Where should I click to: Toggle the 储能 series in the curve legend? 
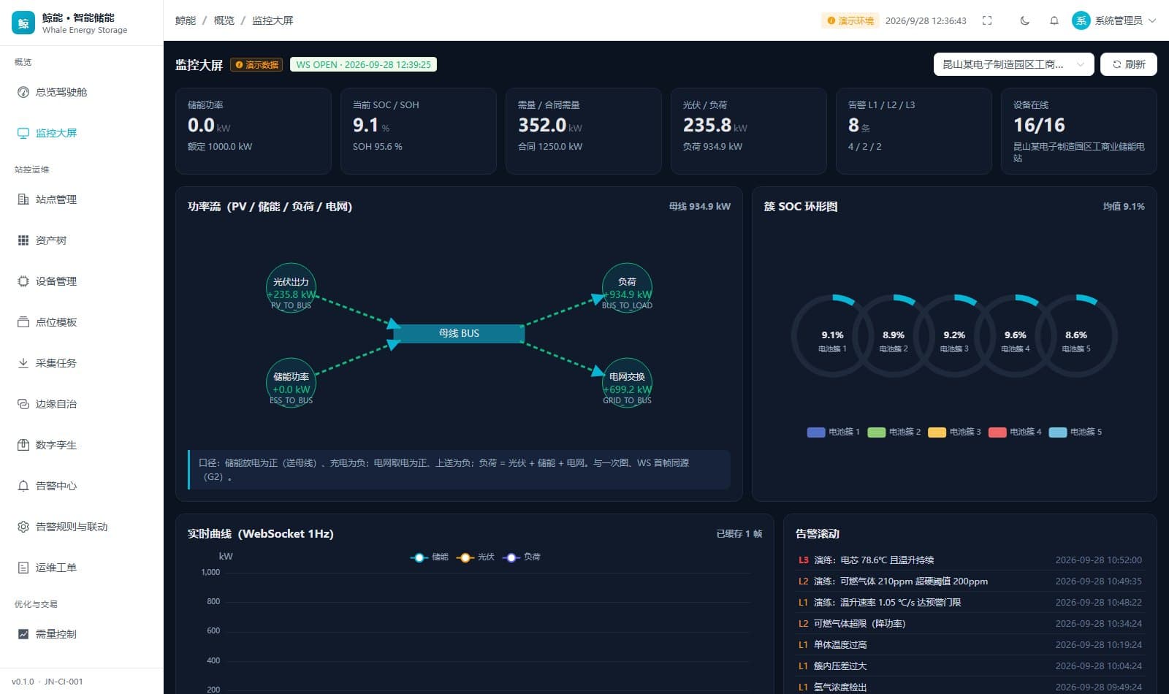click(429, 557)
